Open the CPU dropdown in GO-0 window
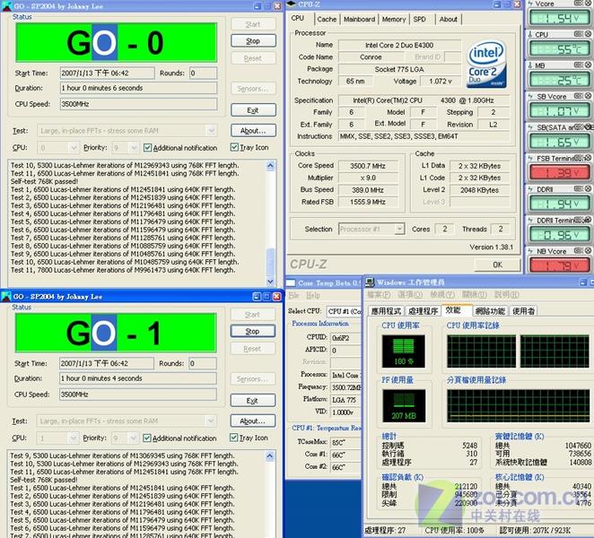Viewport: 594px width, 538px height. (74, 147)
